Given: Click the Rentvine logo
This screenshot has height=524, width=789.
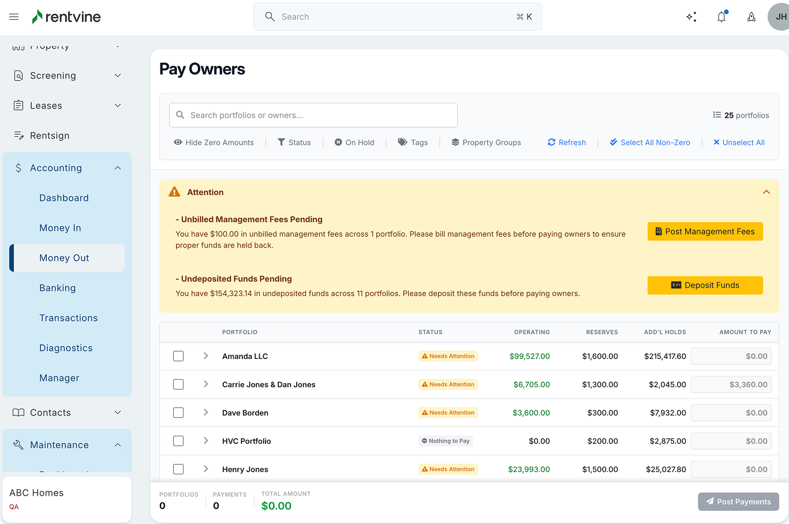Looking at the screenshot, I should (66, 17).
